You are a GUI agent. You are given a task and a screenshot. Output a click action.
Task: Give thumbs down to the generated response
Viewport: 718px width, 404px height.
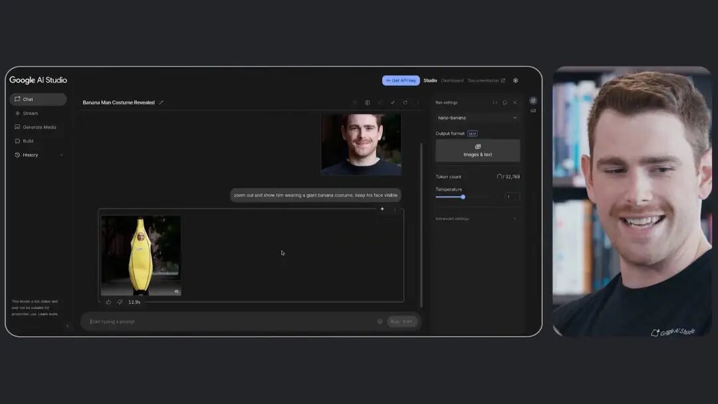point(120,302)
